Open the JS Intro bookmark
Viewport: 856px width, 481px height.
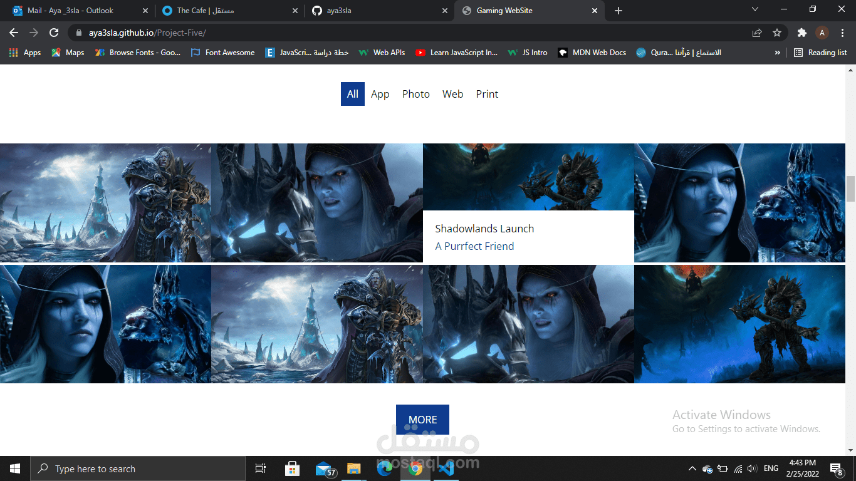[x=528, y=53]
